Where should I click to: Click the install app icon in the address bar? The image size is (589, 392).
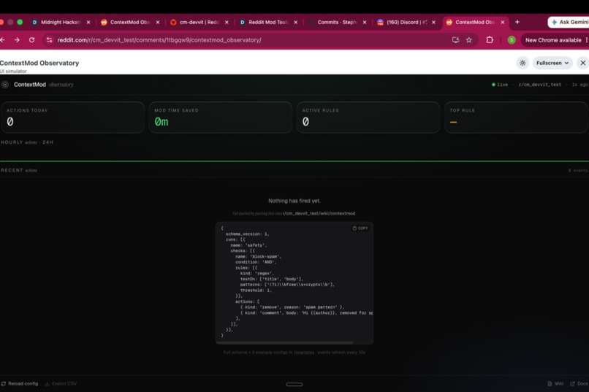point(455,39)
